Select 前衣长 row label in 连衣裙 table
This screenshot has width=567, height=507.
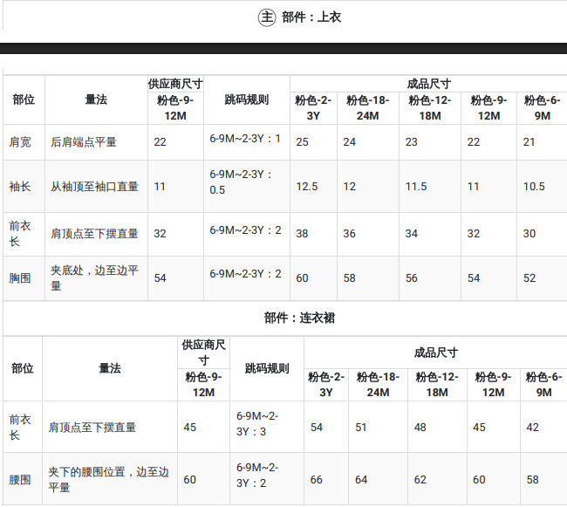[20, 427]
